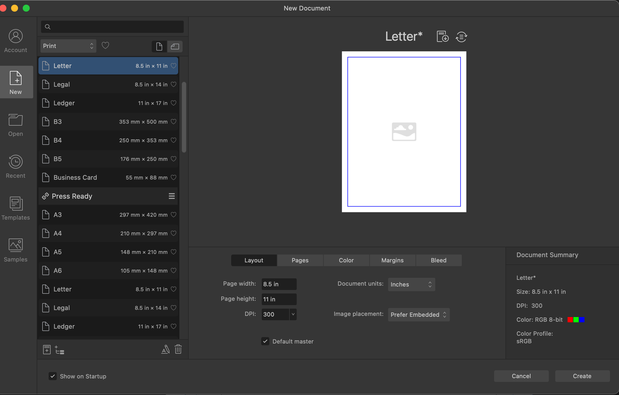
Task: Click the Business Card preset page icon
Action: point(46,177)
